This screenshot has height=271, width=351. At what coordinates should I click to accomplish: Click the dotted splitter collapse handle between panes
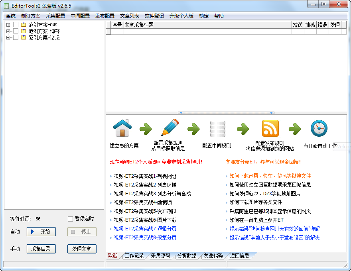(226, 113)
